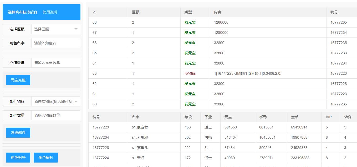Open the 选择区服 server dropdown
Viewport: 357px width, 167px height.
point(55,29)
